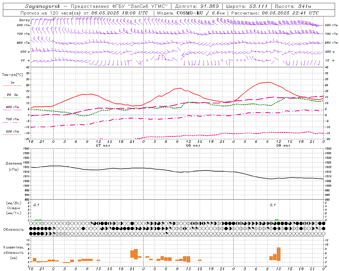Viewport: 339px width, 271px height.
Task: Click the "09 мая" date label
Action: click(283, 145)
